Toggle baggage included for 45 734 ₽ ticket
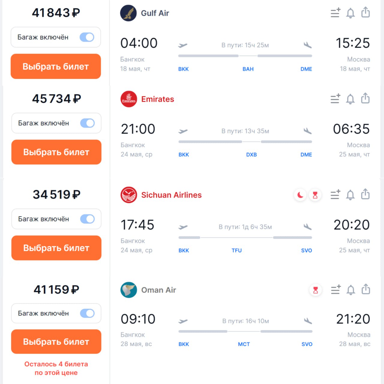Screen dimensions: 384x384 87,123
